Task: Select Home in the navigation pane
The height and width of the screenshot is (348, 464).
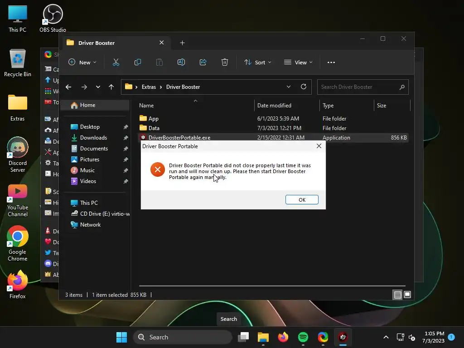Action: (x=95, y=105)
